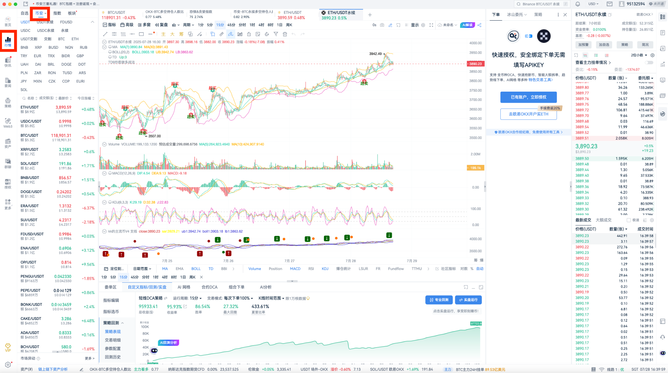
Task: Select the 1时 timeframe in top toolbar
Action: (252, 25)
